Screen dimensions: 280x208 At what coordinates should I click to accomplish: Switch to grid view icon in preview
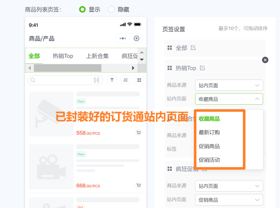pos(139,80)
